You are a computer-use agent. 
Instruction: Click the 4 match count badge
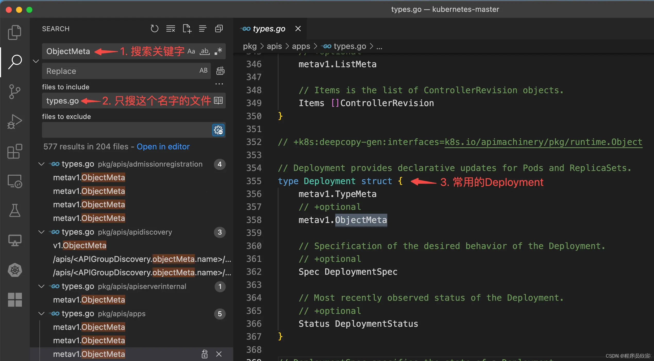tap(220, 164)
